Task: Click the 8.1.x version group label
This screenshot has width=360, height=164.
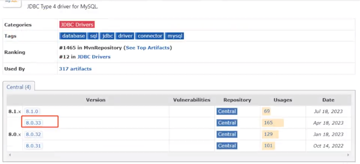Action: tap(15, 111)
